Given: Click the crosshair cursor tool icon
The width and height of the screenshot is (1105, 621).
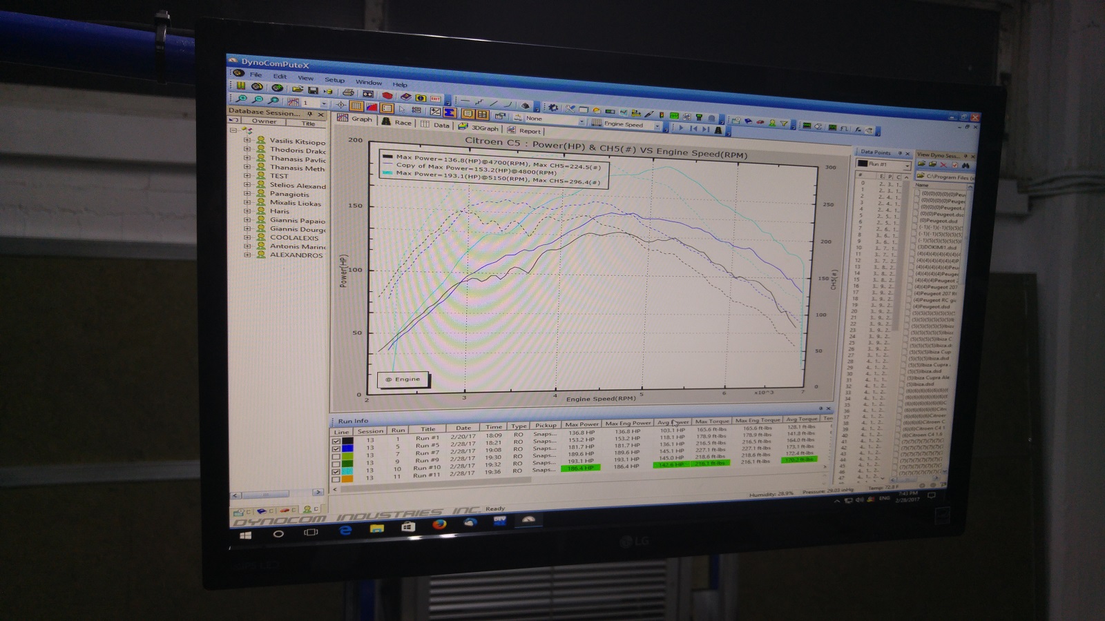Looking at the screenshot, I should click(x=340, y=105).
